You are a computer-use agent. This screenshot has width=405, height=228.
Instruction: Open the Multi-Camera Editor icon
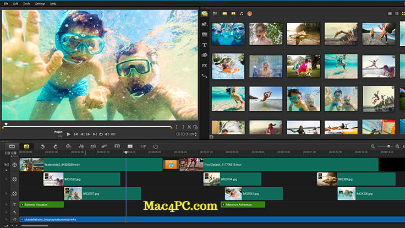coord(130,146)
